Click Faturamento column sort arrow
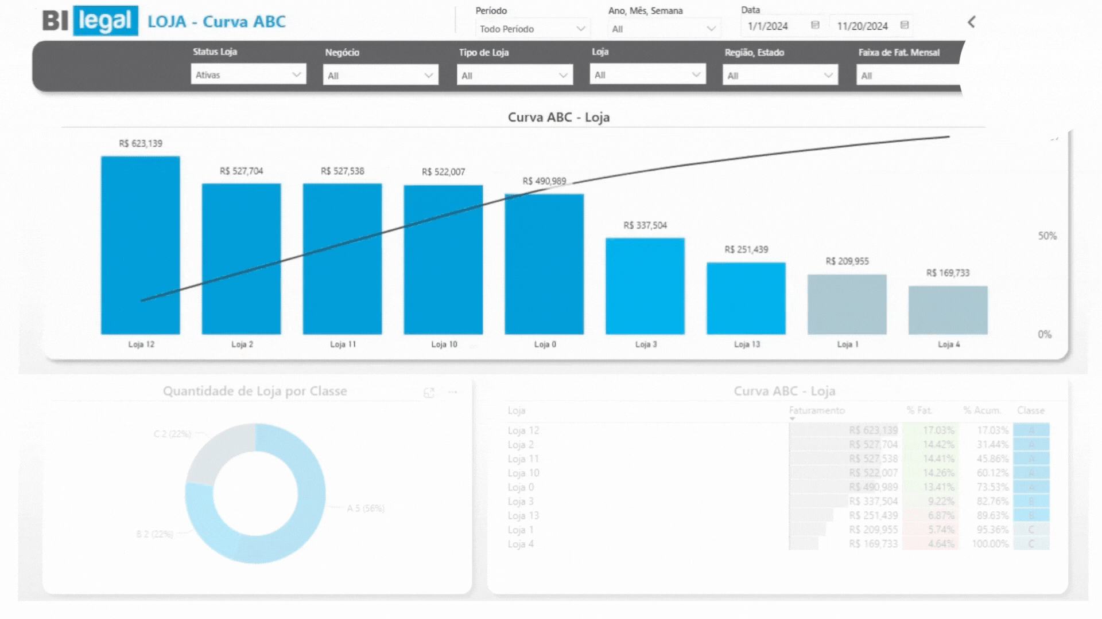Image resolution: width=1102 pixels, height=619 pixels. 793,419
